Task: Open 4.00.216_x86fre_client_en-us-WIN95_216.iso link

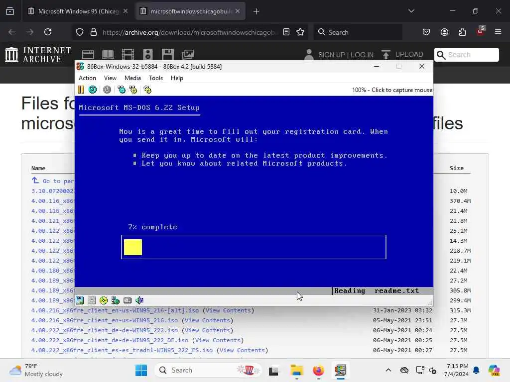Action: coord(105,320)
